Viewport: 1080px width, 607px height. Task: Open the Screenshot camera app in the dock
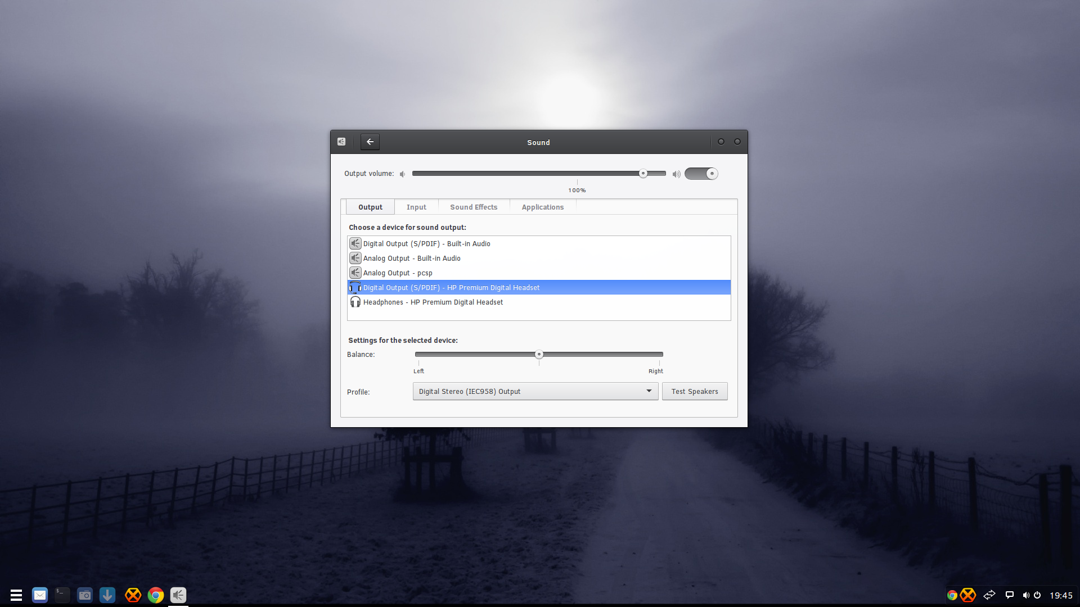pos(85,595)
